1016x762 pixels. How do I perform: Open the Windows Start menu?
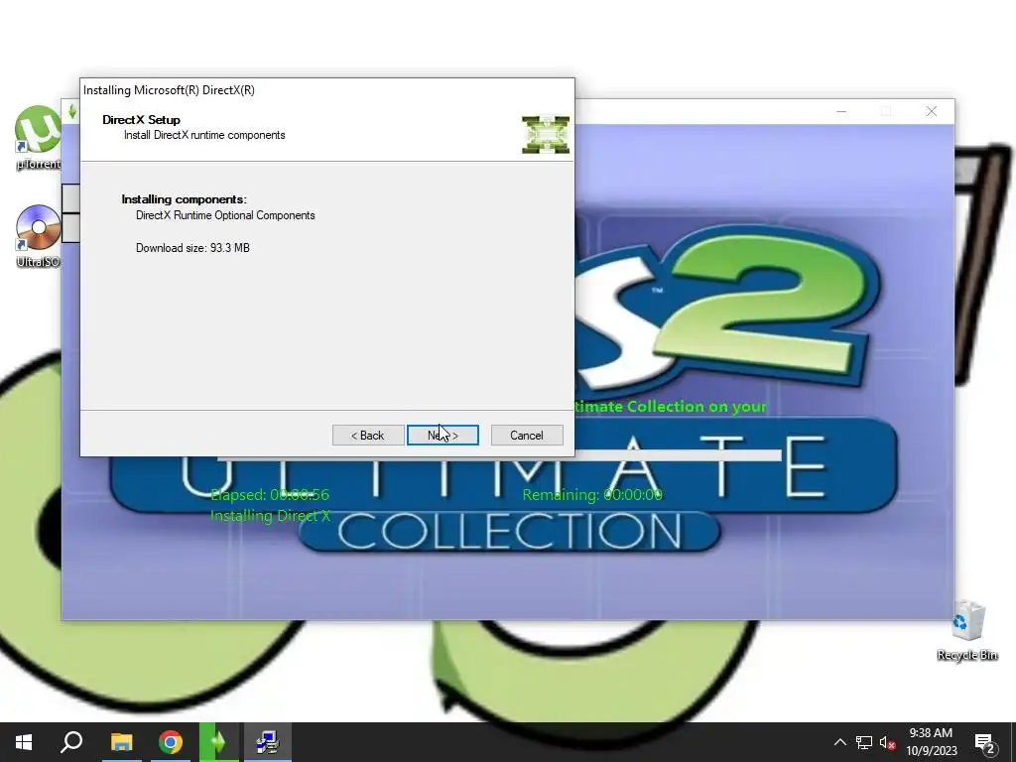coord(24,742)
